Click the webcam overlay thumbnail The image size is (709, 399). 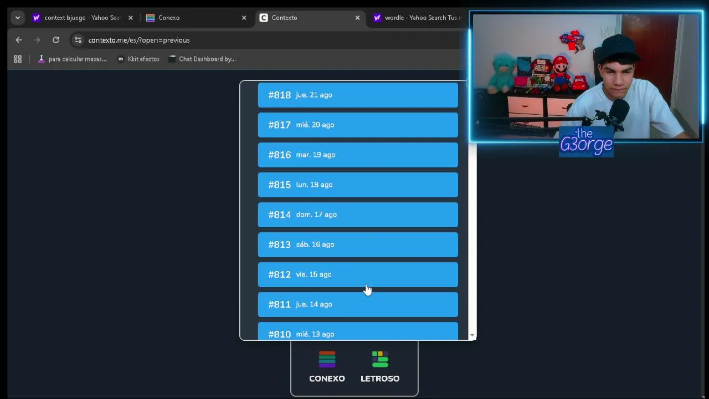click(x=586, y=78)
